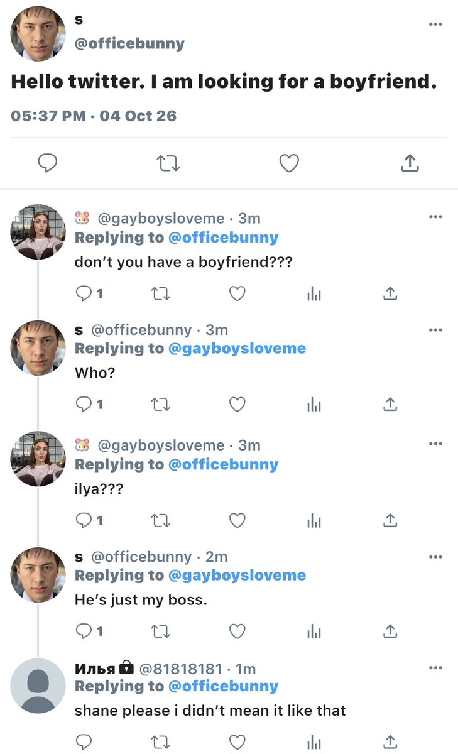
Task: Like the 'don't you have a boyfriend???' reply
Action: tap(237, 293)
